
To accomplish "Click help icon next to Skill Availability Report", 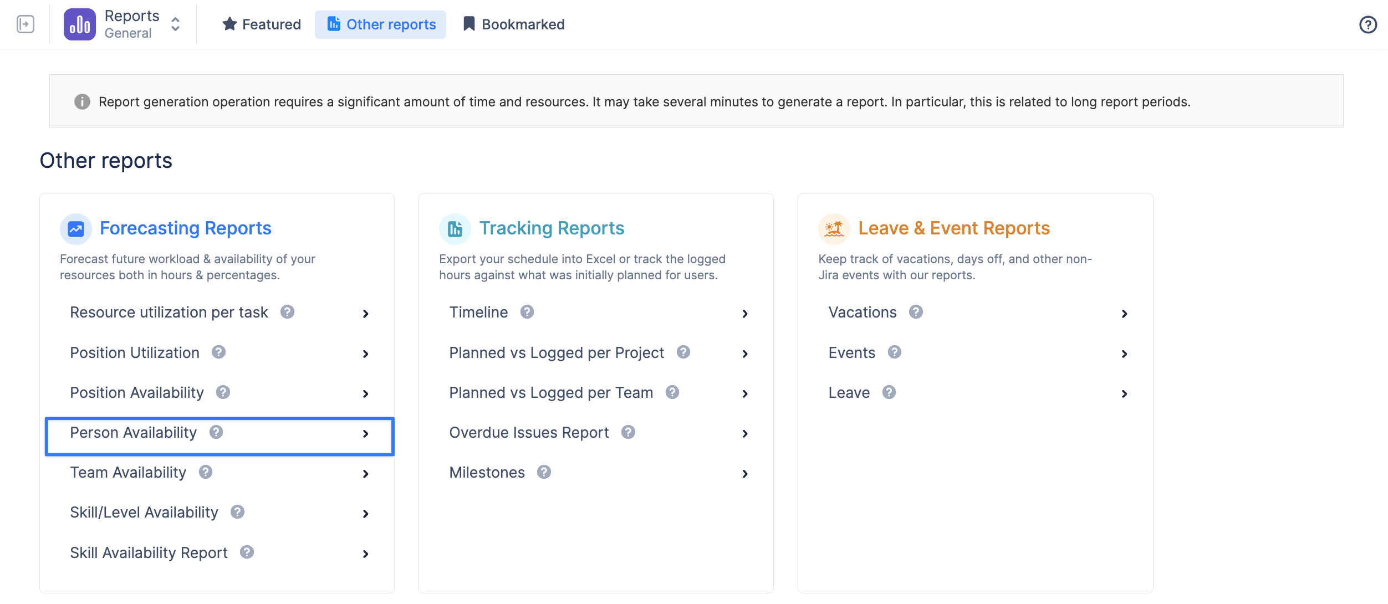I will [x=247, y=552].
